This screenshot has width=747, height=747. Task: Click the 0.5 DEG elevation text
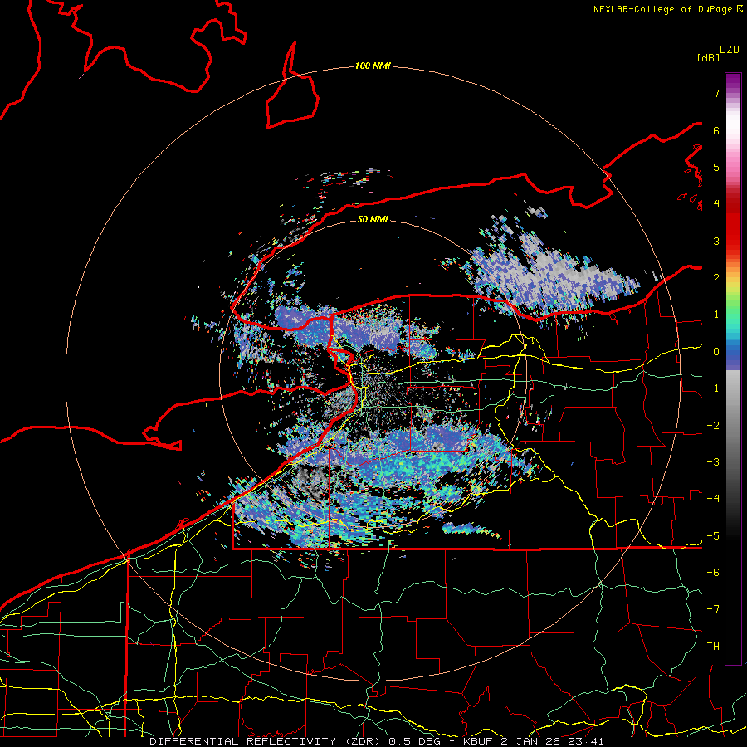coord(413,741)
